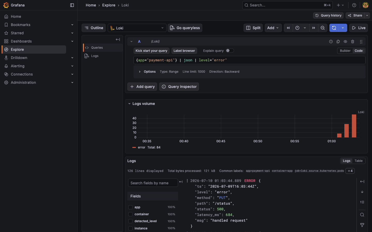Collapse the log fields sidebar arrow

point(181,182)
